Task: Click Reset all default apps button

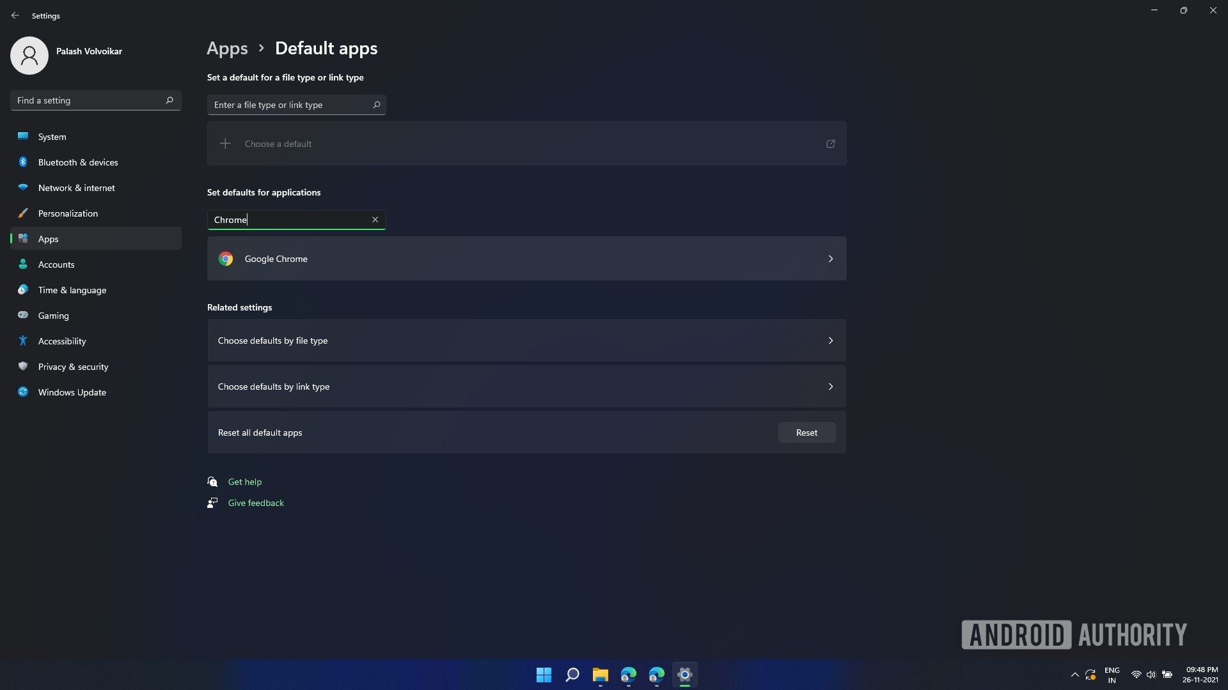Action: (x=807, y=431)
